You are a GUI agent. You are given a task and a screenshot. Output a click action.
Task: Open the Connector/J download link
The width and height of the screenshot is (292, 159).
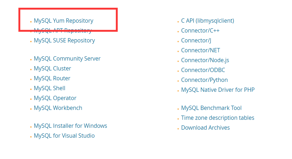(196, 40)
